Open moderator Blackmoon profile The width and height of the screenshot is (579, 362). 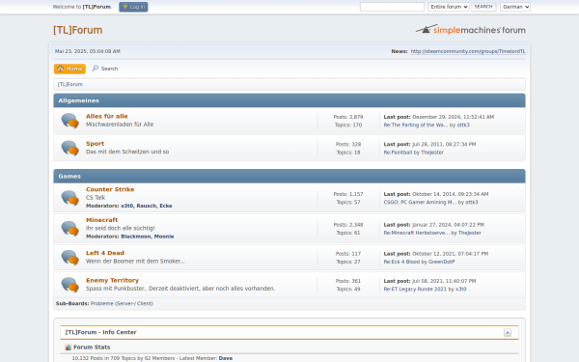click(x=136, y=237)
